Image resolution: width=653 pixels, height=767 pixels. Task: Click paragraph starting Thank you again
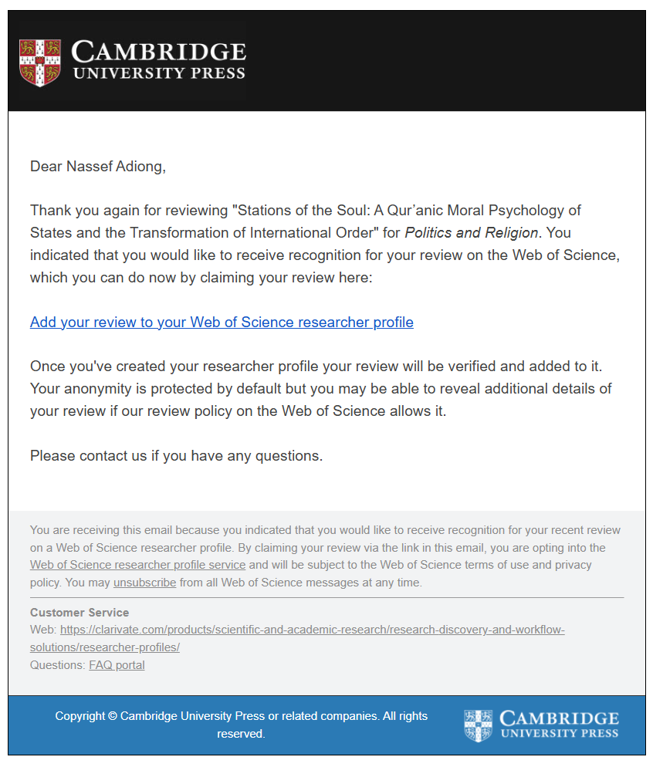tap(325, 244)
